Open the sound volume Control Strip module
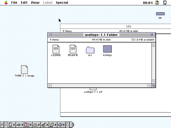This screenshot has height=128, width=171. tap(60, 125)
